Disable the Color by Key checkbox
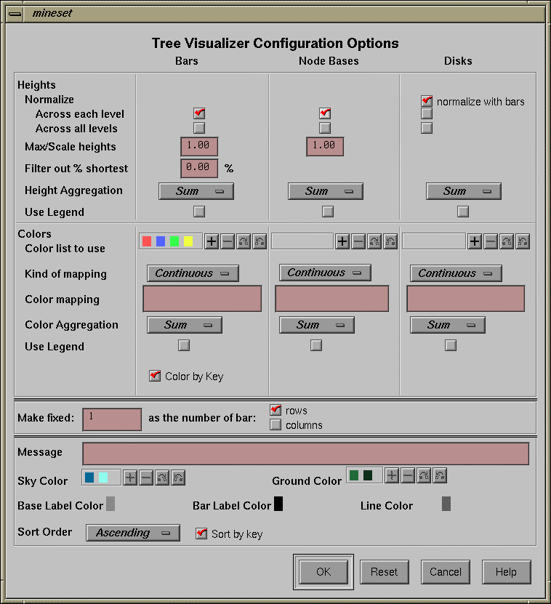This screenshot has width=551, height=604. pos(155,376)
